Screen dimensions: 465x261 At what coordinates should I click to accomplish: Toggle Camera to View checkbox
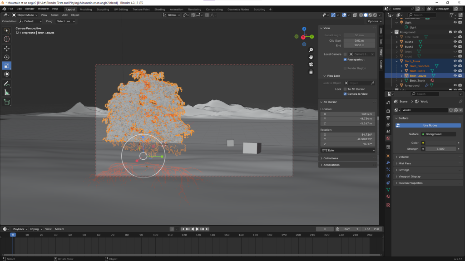click(x=345, y=94)
